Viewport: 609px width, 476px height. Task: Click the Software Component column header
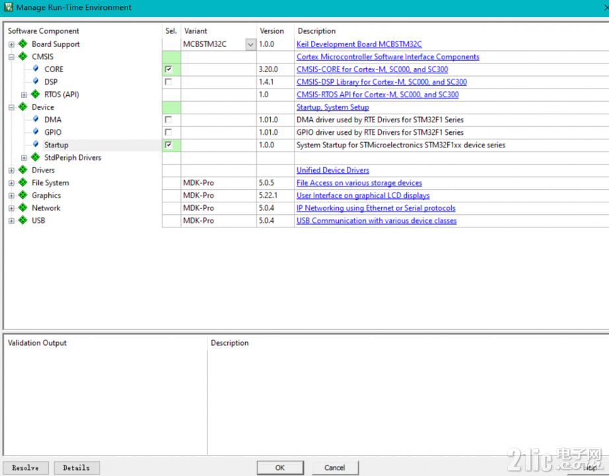(x=44, y=30)
